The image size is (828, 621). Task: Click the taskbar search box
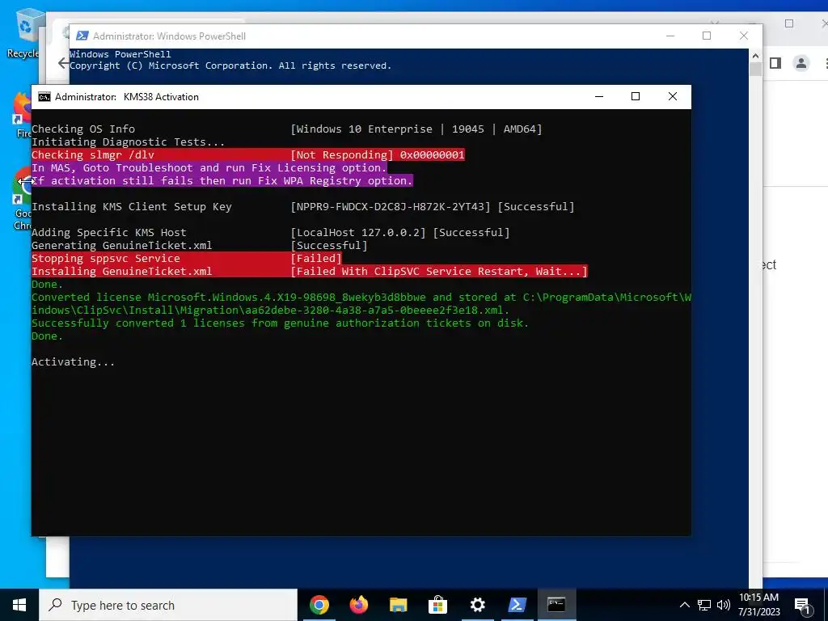[168, 605]
